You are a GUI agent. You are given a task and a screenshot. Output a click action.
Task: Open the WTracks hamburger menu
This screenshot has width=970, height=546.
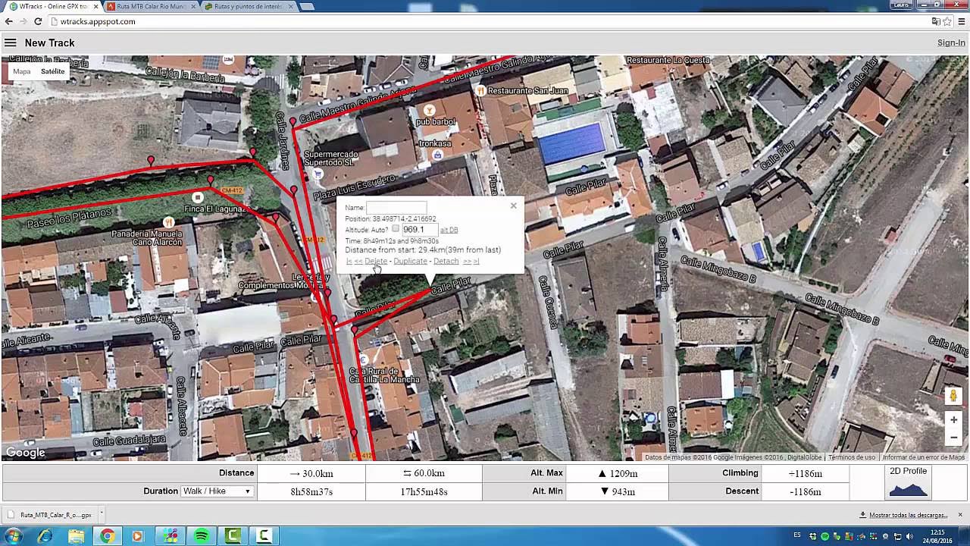11,42
